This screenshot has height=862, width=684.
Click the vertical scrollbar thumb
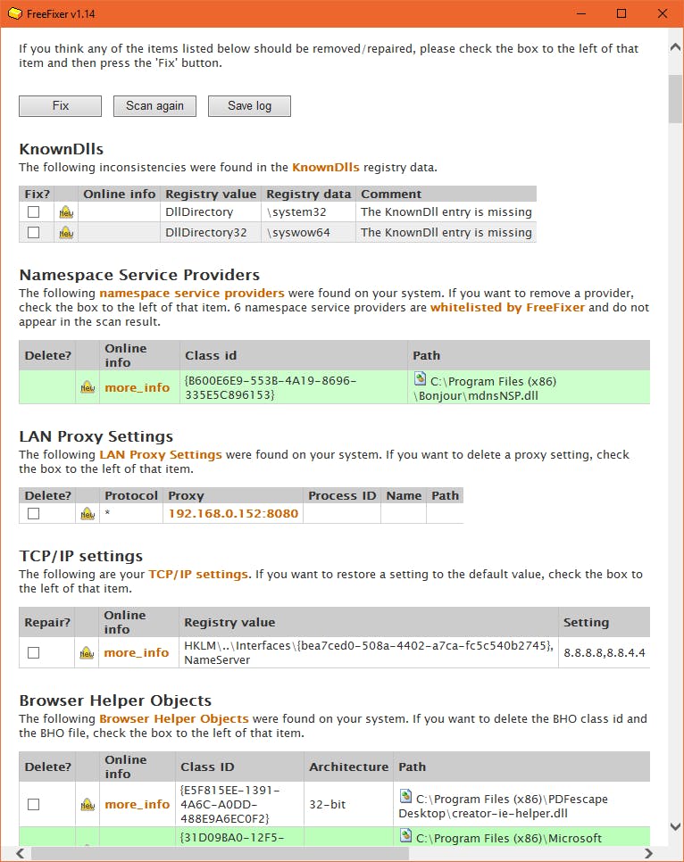[x=676, y=99]
